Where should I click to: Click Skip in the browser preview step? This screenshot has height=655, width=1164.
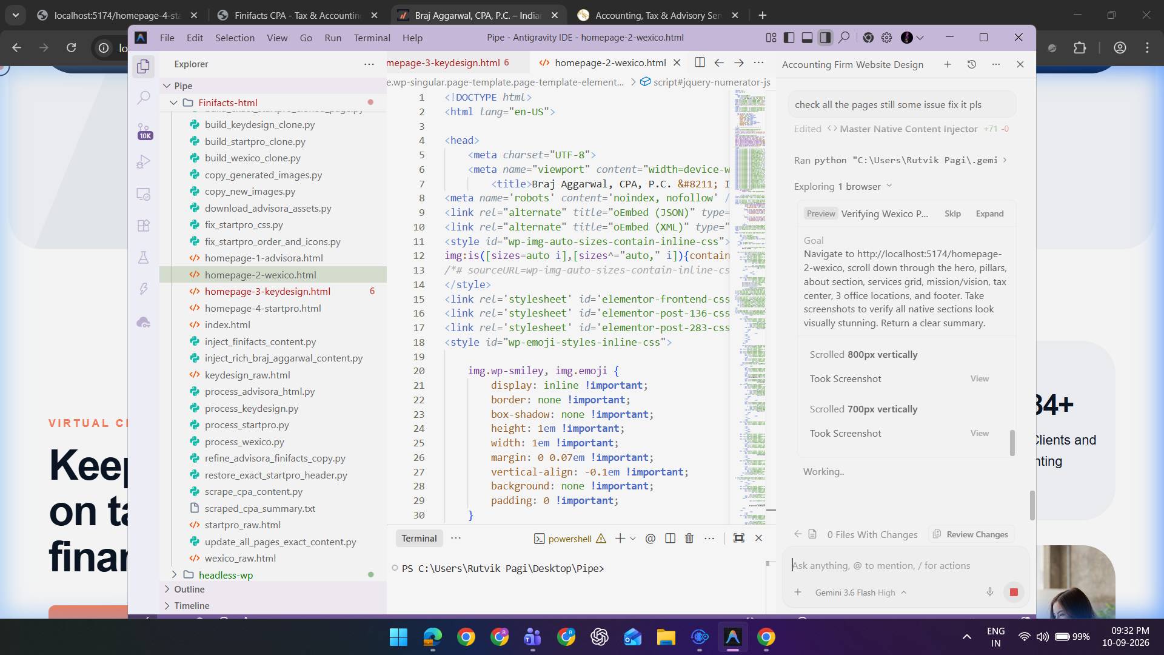952,213
